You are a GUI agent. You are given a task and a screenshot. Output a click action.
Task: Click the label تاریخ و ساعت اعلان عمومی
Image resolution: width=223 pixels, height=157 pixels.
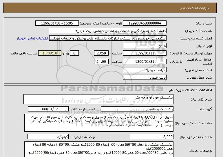(x=101, y=24)
